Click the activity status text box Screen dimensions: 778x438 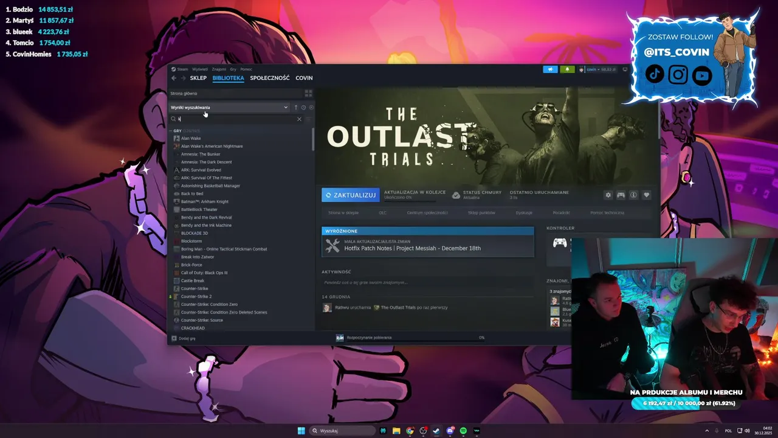click(428, 282)
